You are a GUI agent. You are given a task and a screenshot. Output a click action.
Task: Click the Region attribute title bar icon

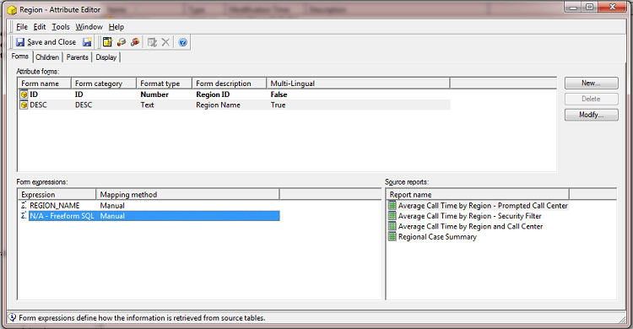(x=12, y=9)
